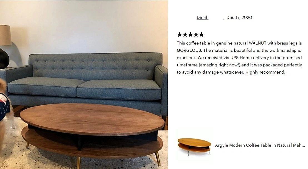Select the second rating star
308x169 pixels.
point(185,34)
